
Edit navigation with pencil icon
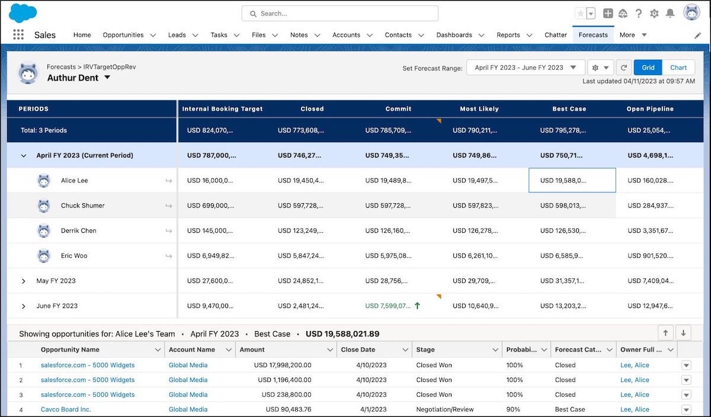point(697,36)
